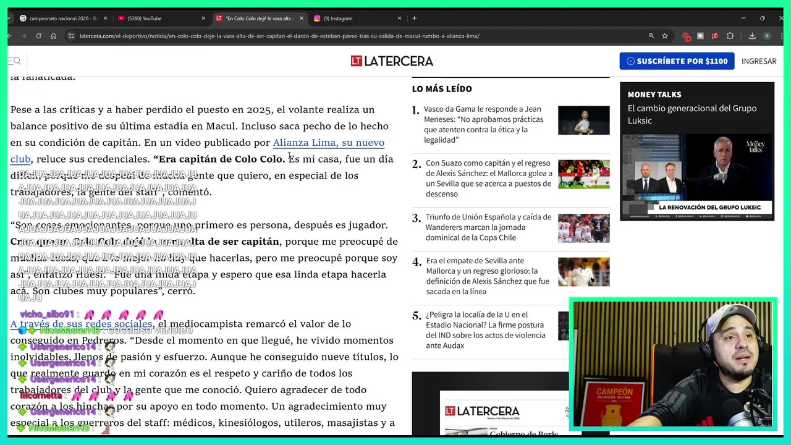The image size is (791, 445).
Task: Select the 'En Colo Colo dejé la vara alta' tab
Action: pyautogui.click(x=259, y=19)
